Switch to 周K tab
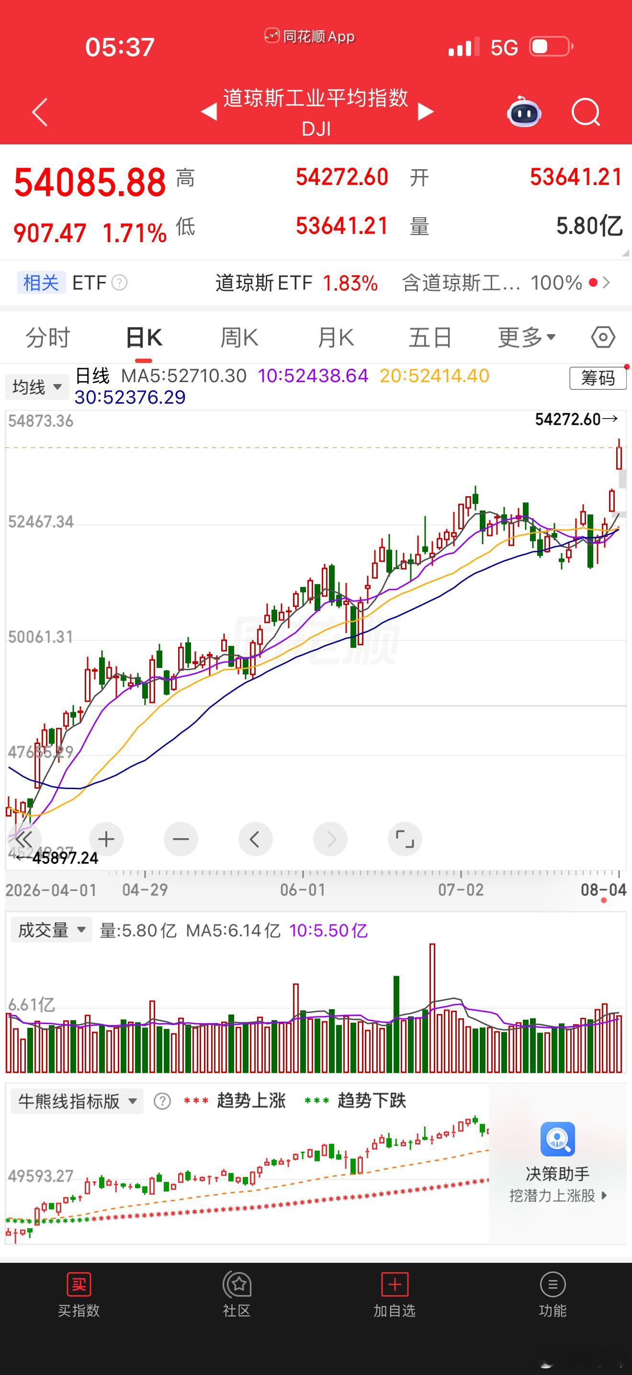The height and width of the screenshot is (1375, 632). (x=239, y=338)
